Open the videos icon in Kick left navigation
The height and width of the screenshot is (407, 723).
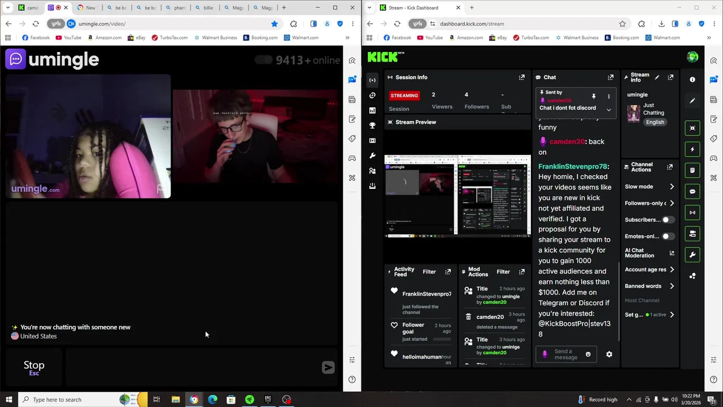pyautogui.click(x=372, y=141)
